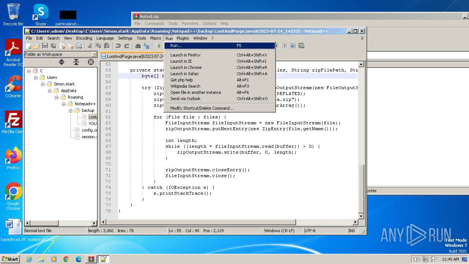469x264 pixels.
Task: Click Locate current file icon in workspace panel
Action: point(91,62)
